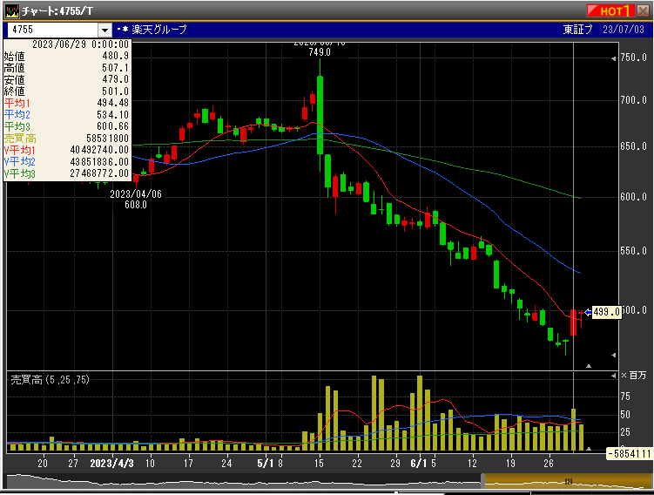The width and height of the screenshot is (654, 495).
Task: Click the stock code field showing 4755
Action: (x=51, y=30)
